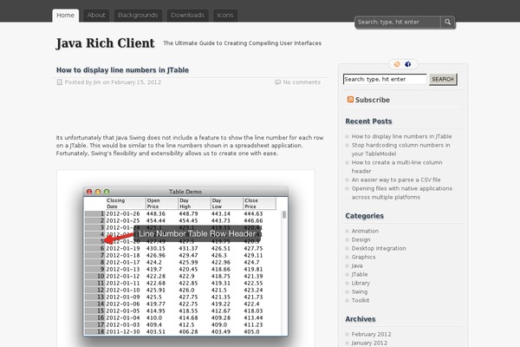Open the February 2012 archive
The width and height of the screenshot is (520, 347).
[371, 334]
